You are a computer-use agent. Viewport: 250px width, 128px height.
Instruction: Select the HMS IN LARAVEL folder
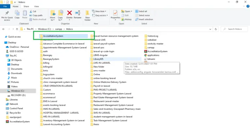(x=50, y=109)
